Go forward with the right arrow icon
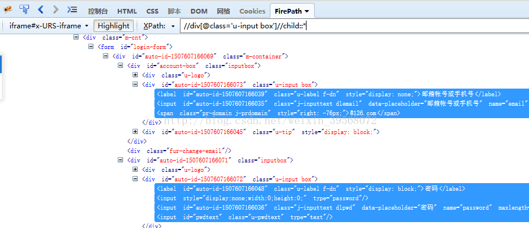This screenshot has height=228, width=529. click(x=56, y=9)
